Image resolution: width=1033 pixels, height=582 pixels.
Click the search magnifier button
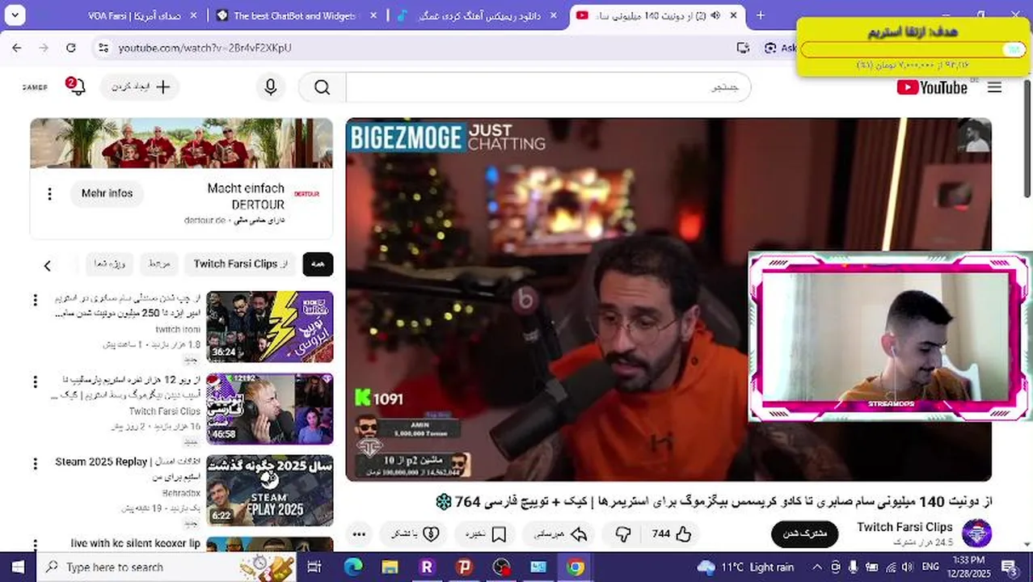322,87
